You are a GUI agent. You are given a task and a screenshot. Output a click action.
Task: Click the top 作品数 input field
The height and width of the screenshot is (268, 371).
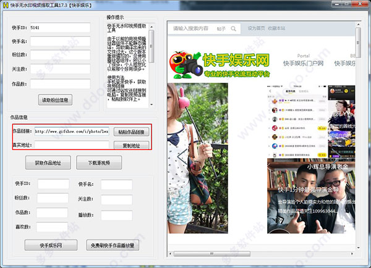60,84
